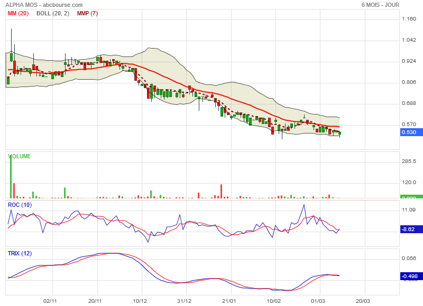The width and height of the screenshot is (423, 306).
Task: Open the TRIX (12) indicator label
Action: click(20, 253)
